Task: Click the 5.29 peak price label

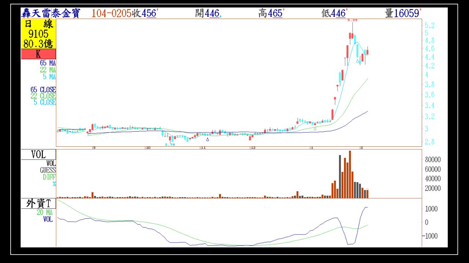Action: 352,20
